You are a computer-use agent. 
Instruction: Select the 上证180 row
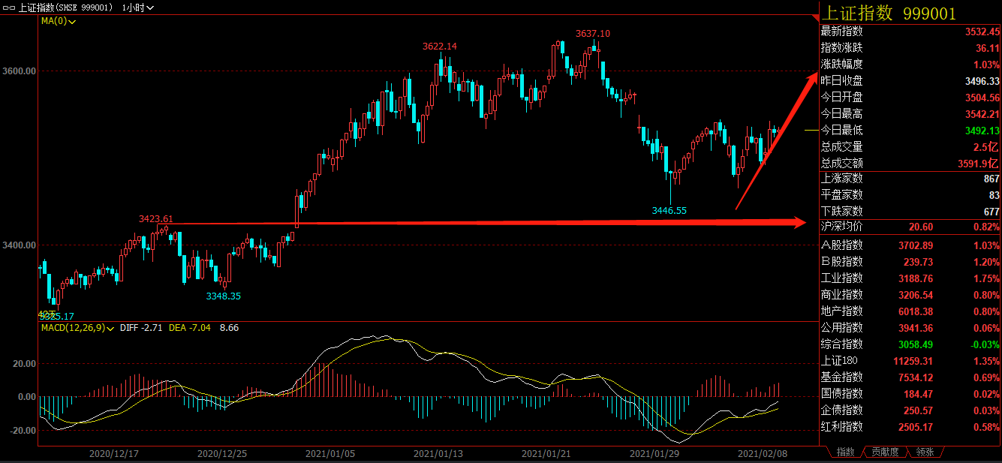[x=910, y=361]
